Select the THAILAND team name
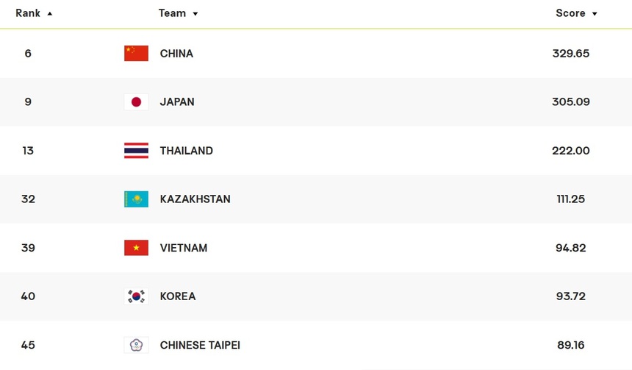The width and height of the screenshot is (632, 370). pos(187,151)
